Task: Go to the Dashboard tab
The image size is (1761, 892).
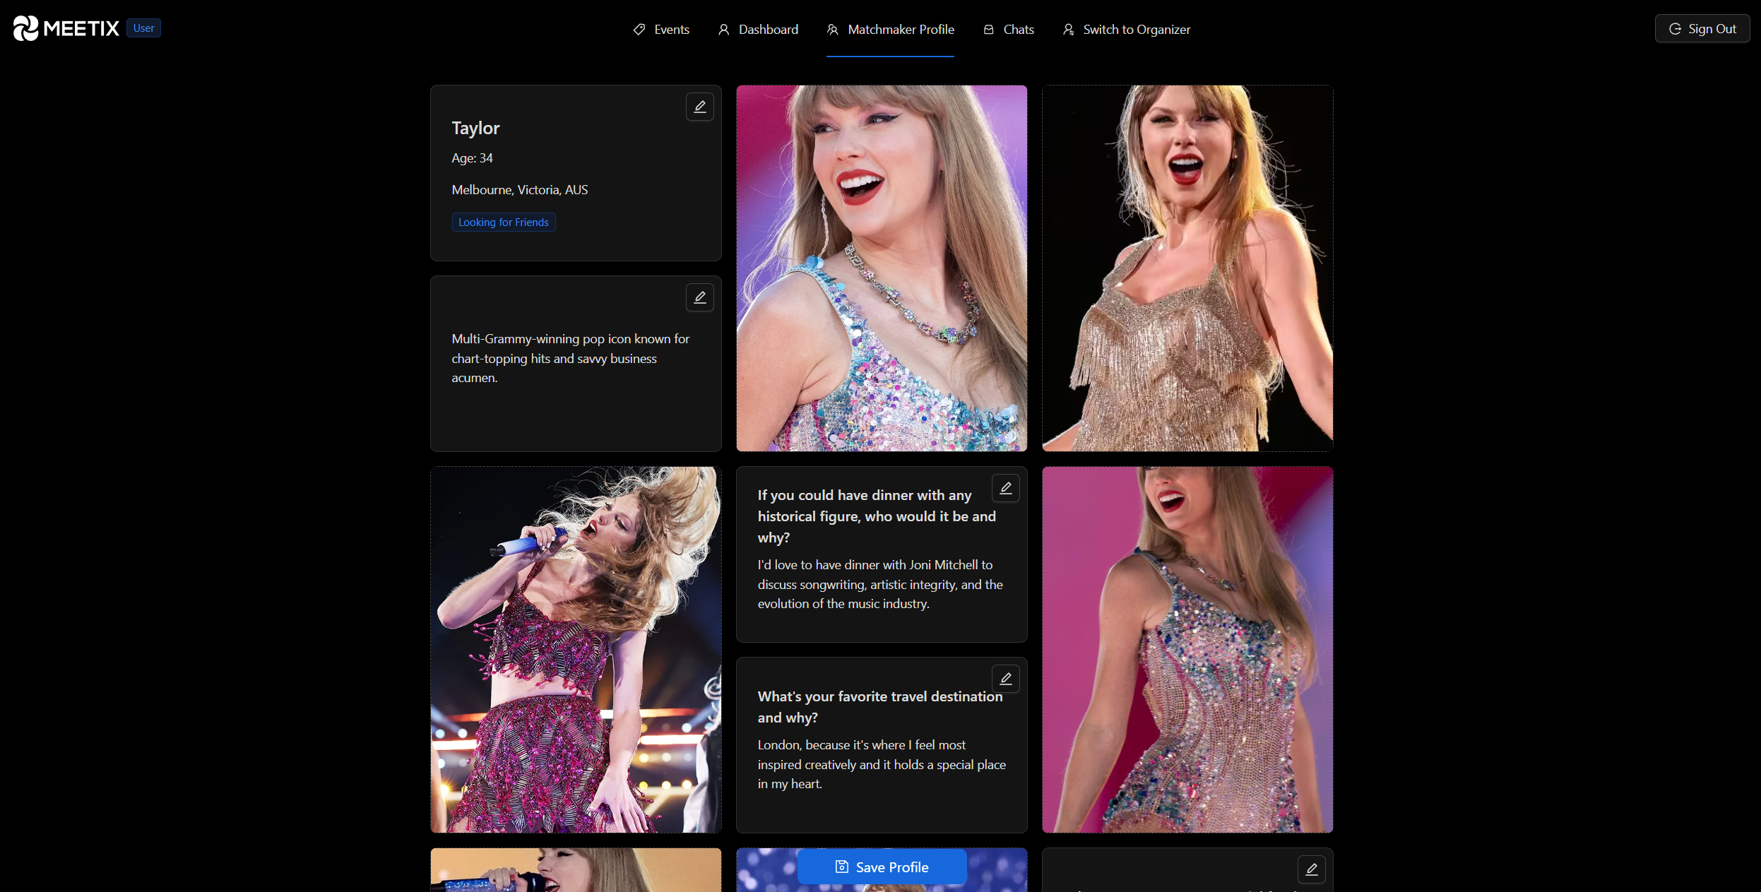Action: (x=758, y=30)
